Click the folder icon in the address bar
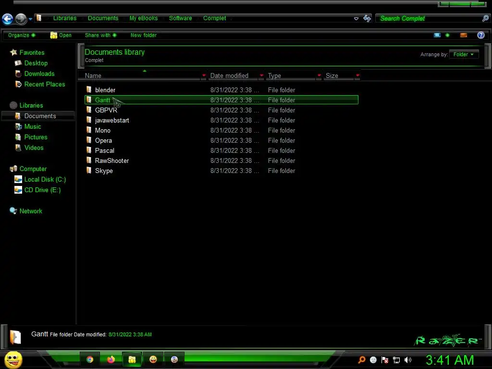 tap(38, 18)
